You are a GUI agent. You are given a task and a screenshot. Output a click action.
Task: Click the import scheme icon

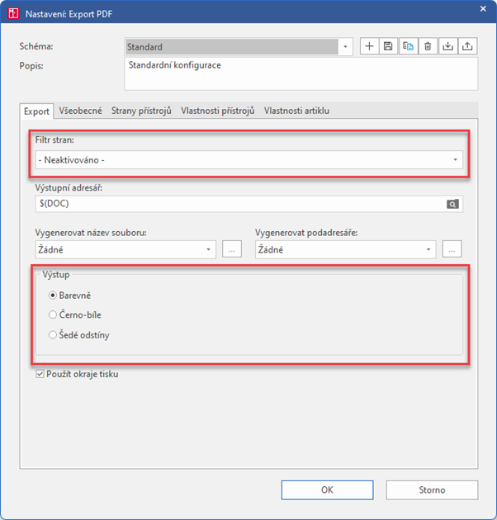448,47
